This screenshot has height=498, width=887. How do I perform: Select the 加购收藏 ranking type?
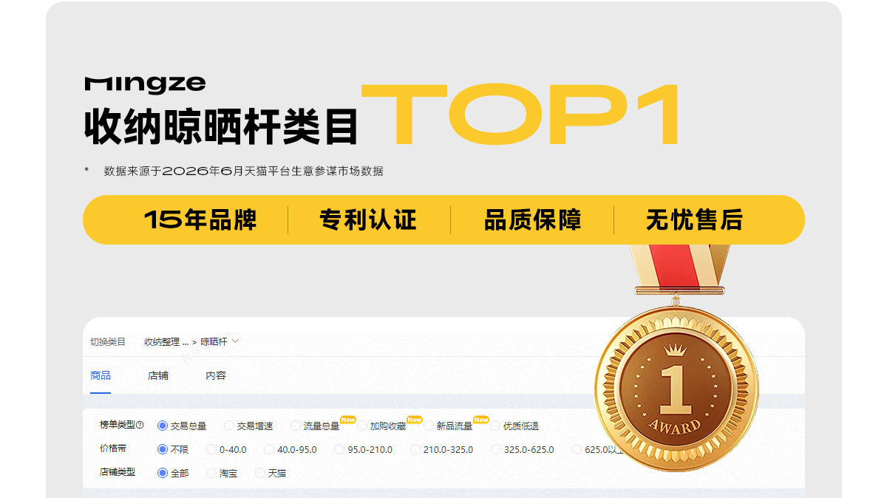[381, 426]
